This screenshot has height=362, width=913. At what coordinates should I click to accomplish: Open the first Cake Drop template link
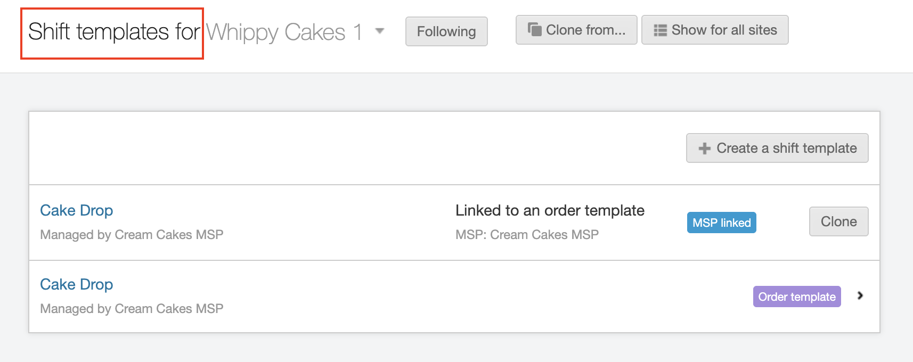77,211
